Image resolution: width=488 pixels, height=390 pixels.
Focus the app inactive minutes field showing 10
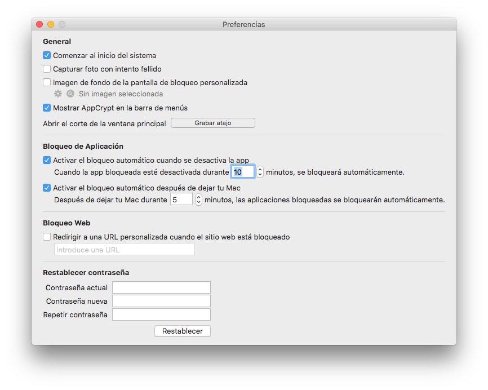(243, 172)
